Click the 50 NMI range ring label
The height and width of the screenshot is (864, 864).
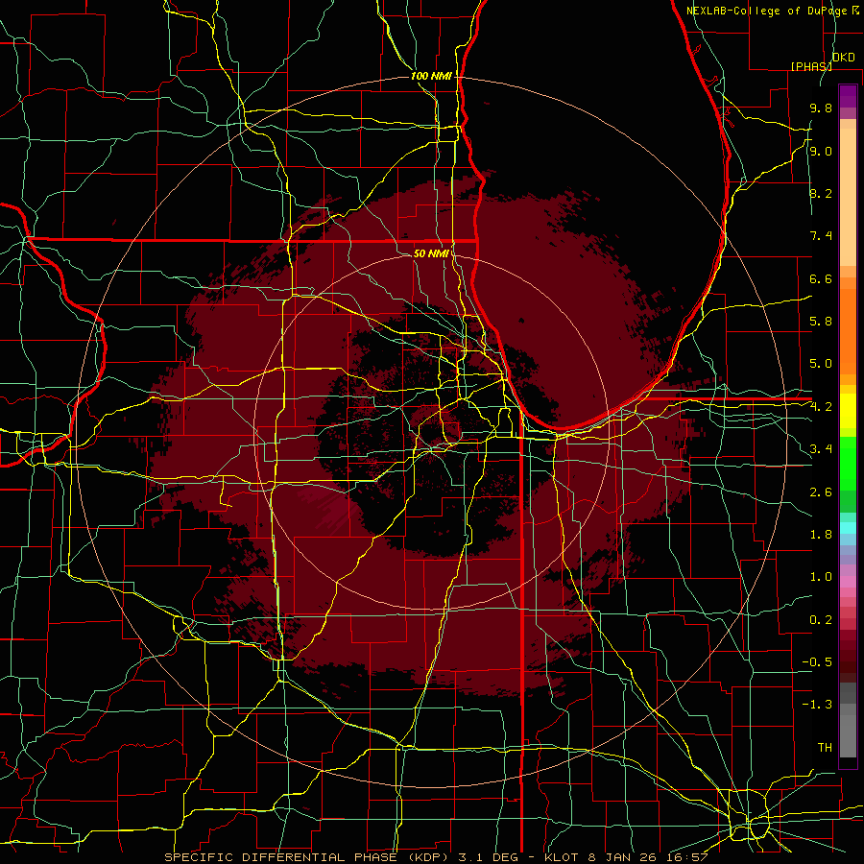pos(431,253)
